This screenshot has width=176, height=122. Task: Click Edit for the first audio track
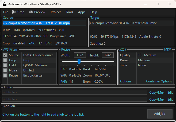coord(170,92)
